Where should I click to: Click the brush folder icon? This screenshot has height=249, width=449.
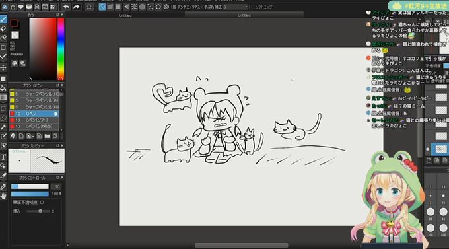tap(47, 136)
